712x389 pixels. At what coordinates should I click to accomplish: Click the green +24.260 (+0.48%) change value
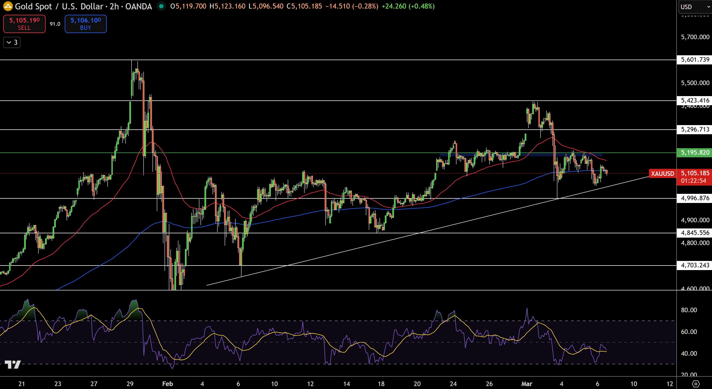click(408, 6)
